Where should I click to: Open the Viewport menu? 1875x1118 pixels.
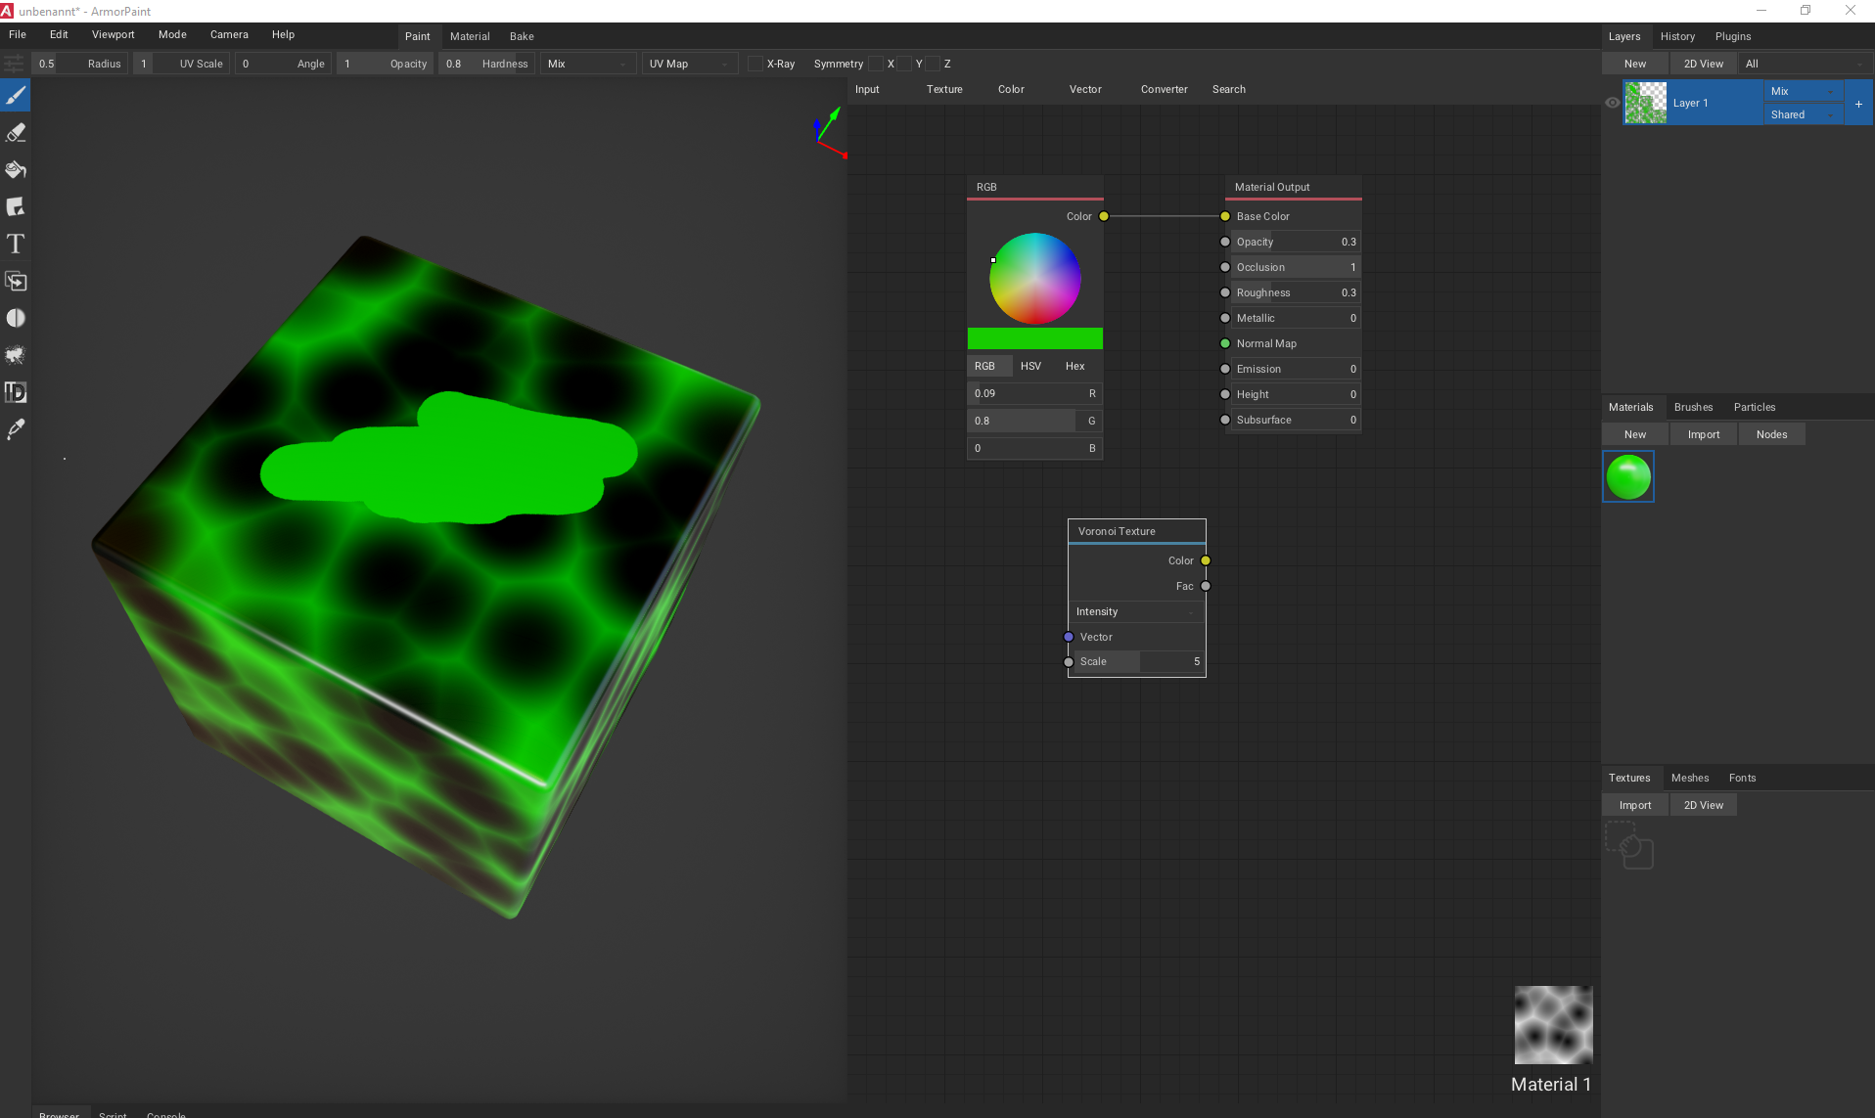[x=114, y=35]
